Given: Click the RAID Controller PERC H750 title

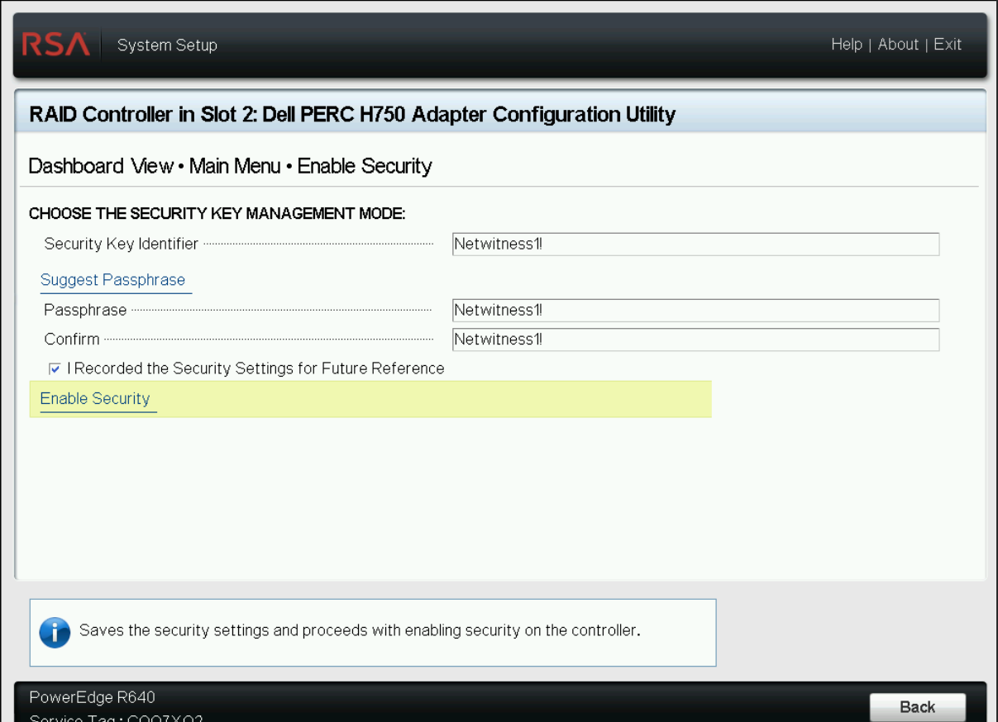Looking at the screenshot, I should (x=352, y=114).
